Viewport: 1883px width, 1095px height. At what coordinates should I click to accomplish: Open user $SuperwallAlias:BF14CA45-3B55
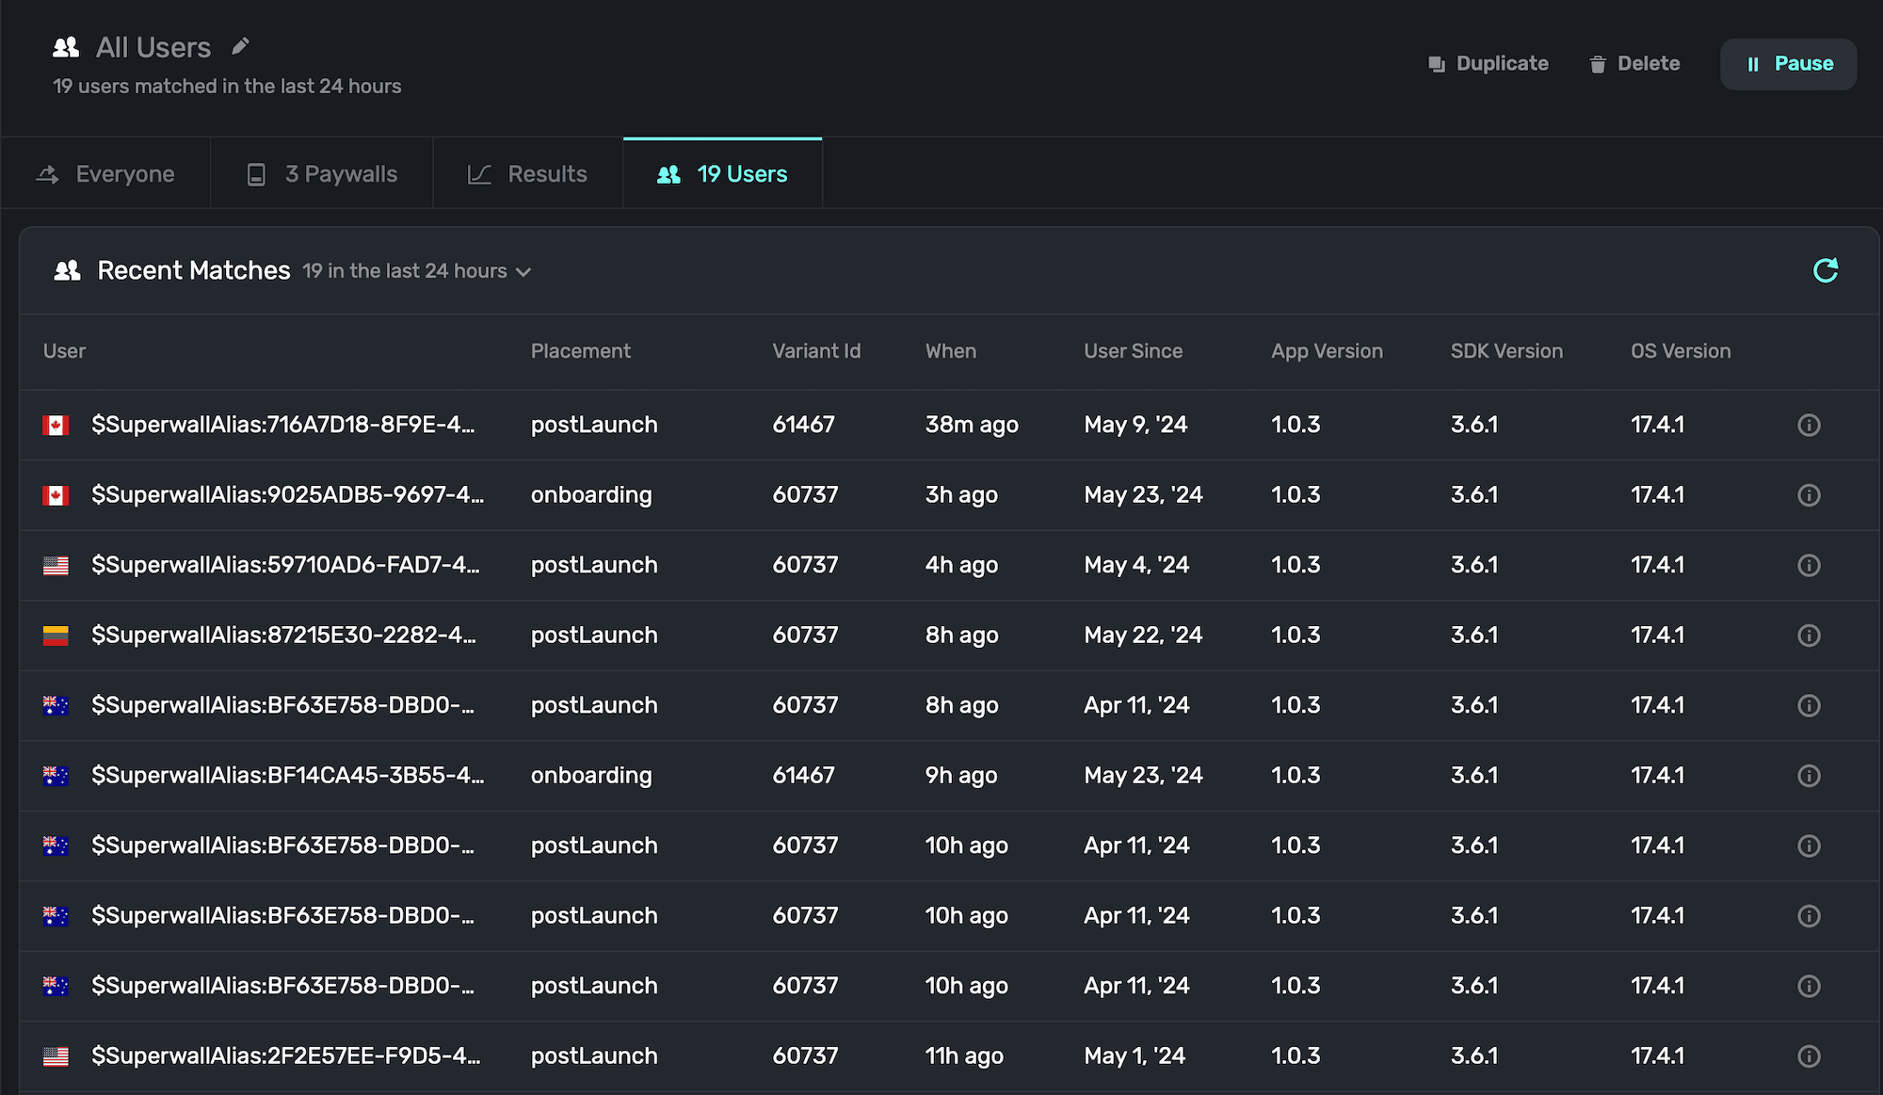pos(287,775)
